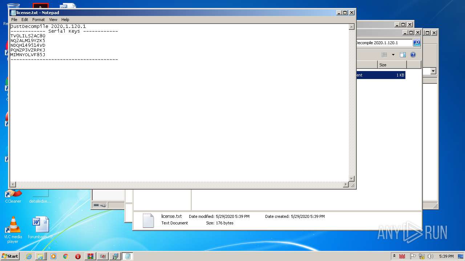Screen dimensions: 465x261
Task: Click the license.txt name in details pane
Action: pos(171,216)
